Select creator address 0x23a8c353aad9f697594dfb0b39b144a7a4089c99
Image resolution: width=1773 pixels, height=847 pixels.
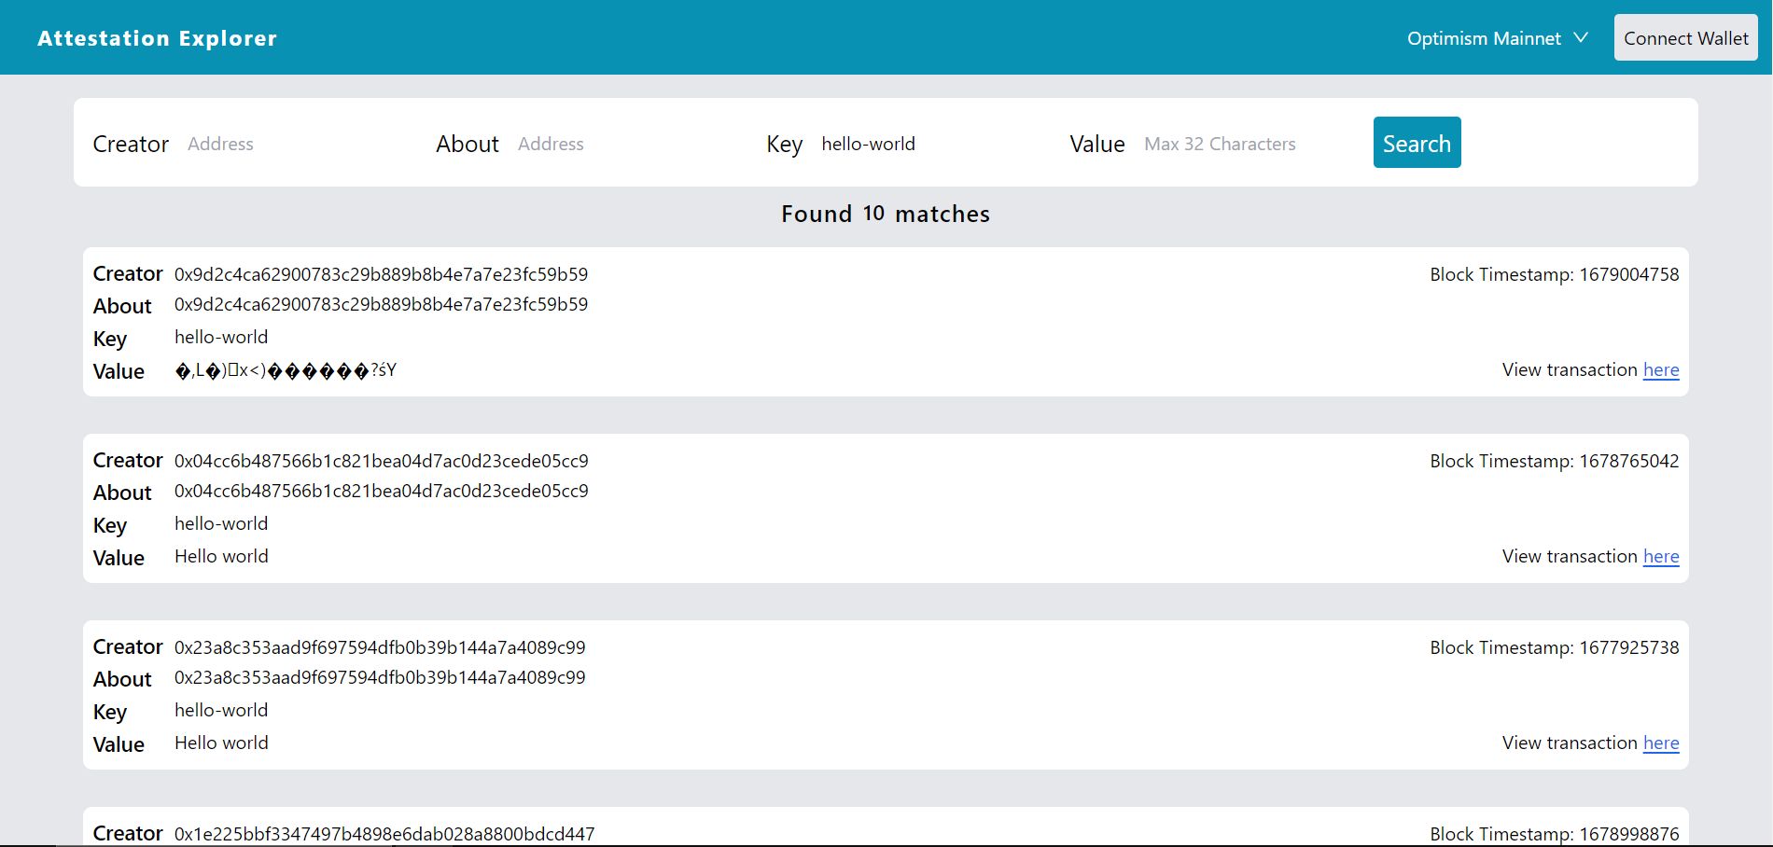[380, 647]
